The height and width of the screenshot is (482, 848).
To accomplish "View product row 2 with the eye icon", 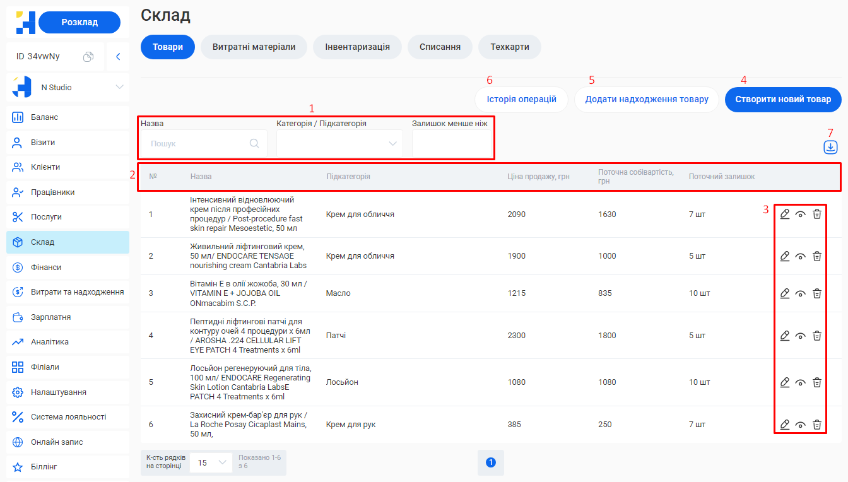I will point(801,256).
